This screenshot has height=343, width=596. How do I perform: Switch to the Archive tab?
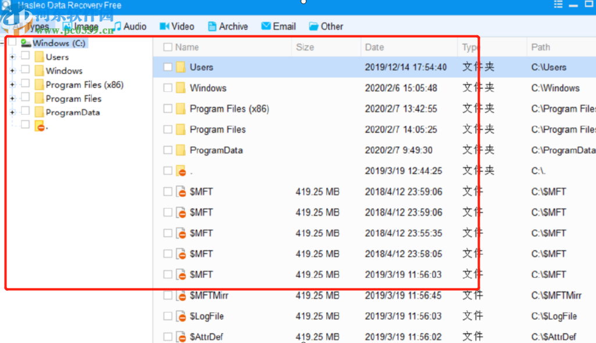[228, 27]
